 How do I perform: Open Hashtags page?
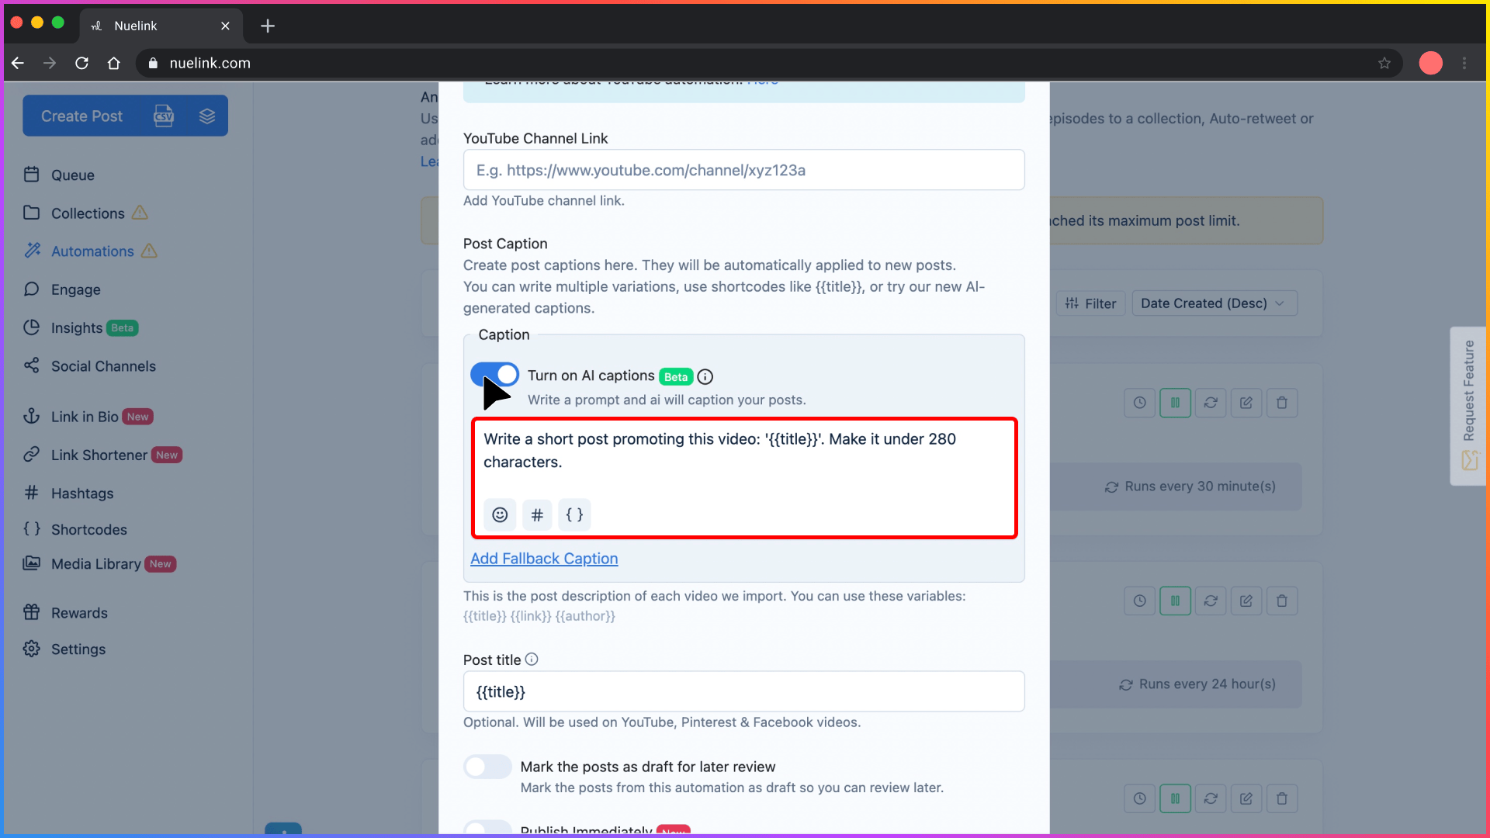81,493
